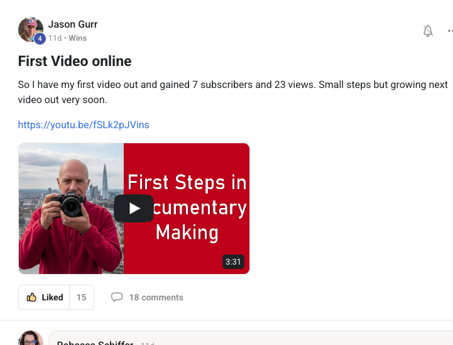
Task: Mute notifications with the bell icon
Action: pyautogui.click(x=428, y=31)
